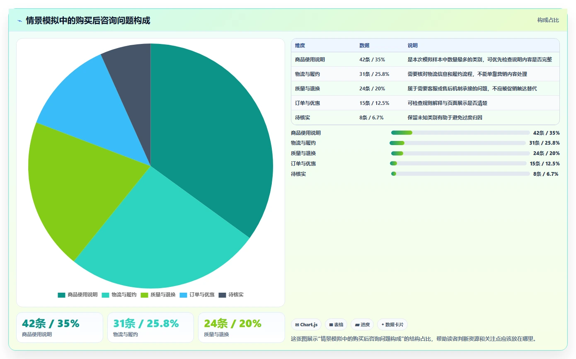Viewport: 576px width, 359px height.
Task: Open the 42条 / 35% data card
Action: pyautogui.click(x=60, y=327)
